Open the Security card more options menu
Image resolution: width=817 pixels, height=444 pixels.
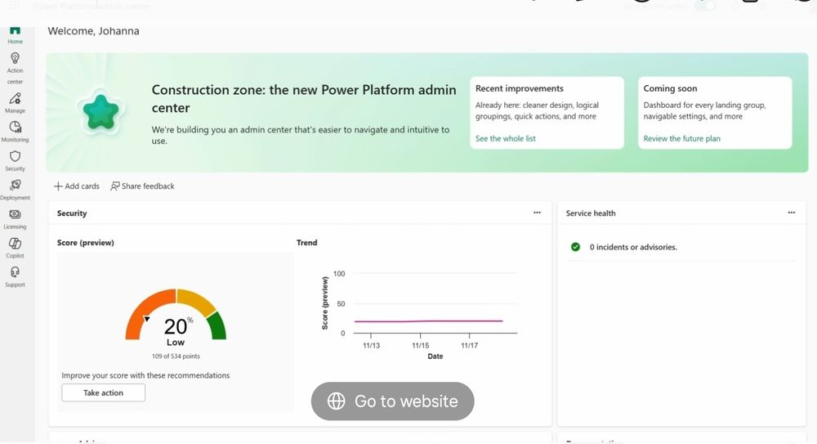(x=537, y=213)
